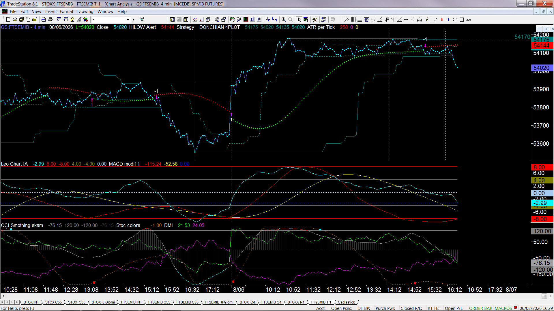
Task: Switch to the Cadlestick tab
Action: click(x=346, y=302)
